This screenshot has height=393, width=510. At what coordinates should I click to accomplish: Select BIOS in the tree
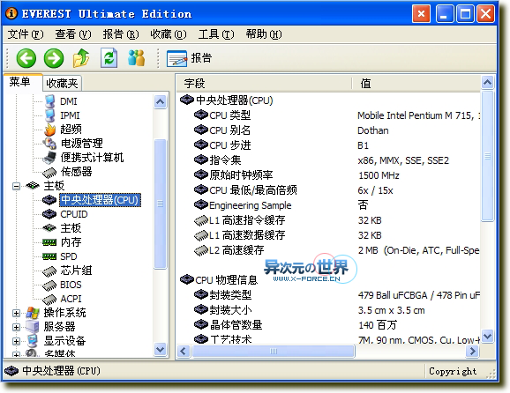click(x=71, y=285)
